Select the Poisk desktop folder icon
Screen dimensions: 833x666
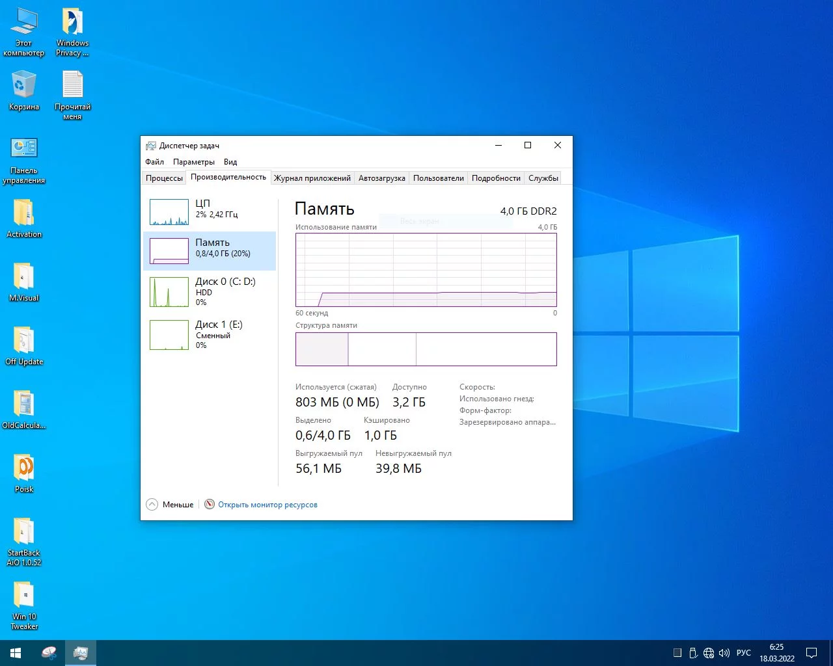(24, 472)
